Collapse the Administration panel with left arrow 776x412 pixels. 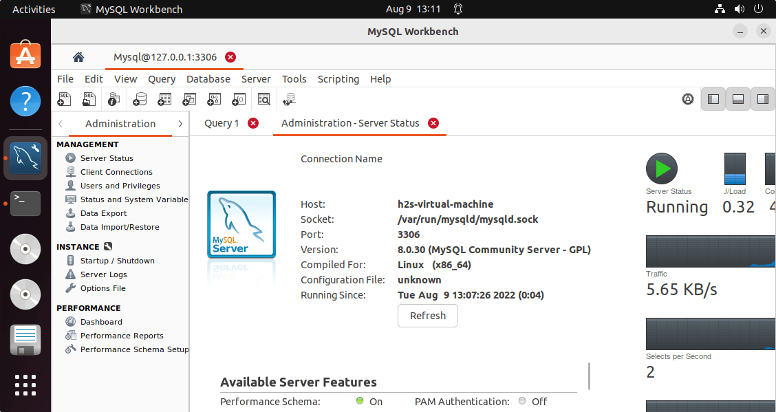tap(60, 124)
